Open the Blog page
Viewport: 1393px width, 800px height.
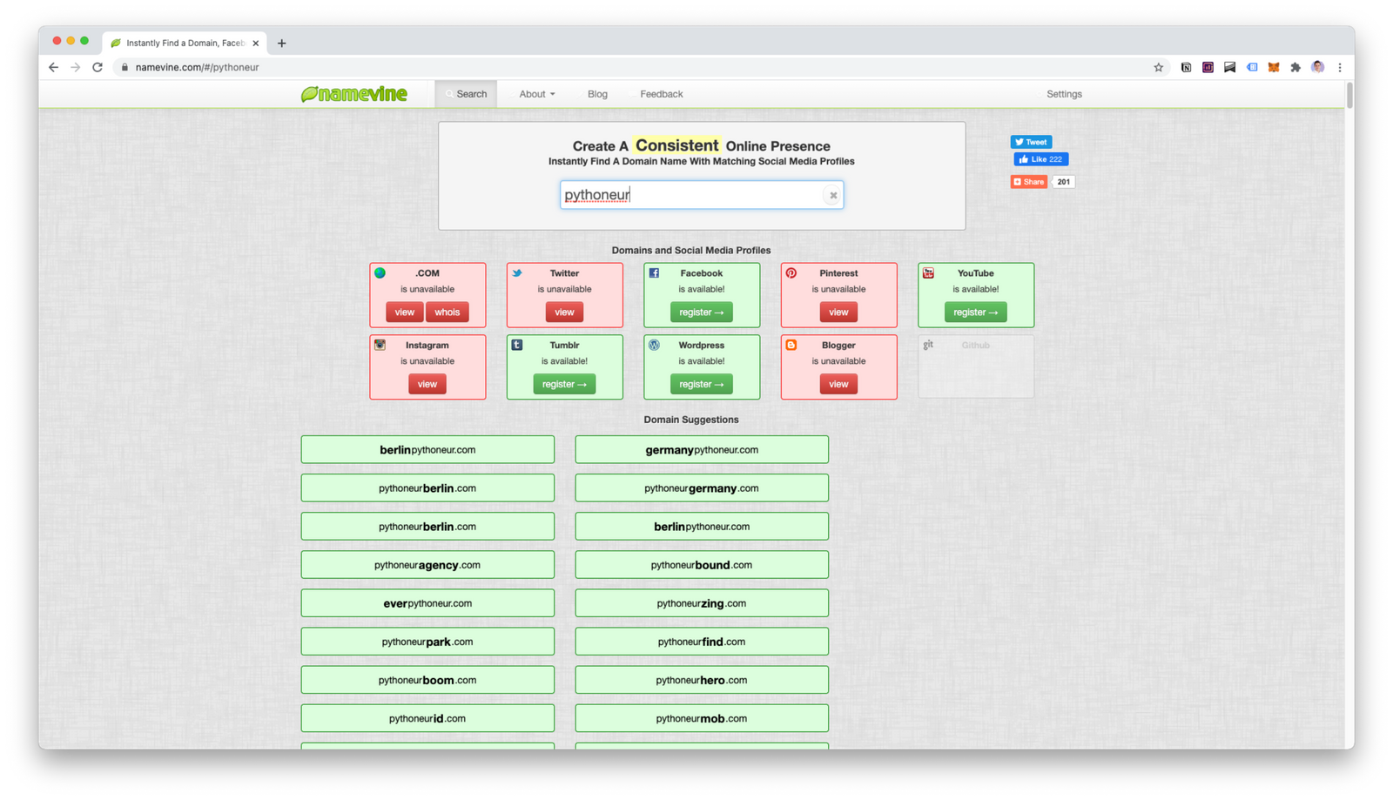click(x=597, y=94)
